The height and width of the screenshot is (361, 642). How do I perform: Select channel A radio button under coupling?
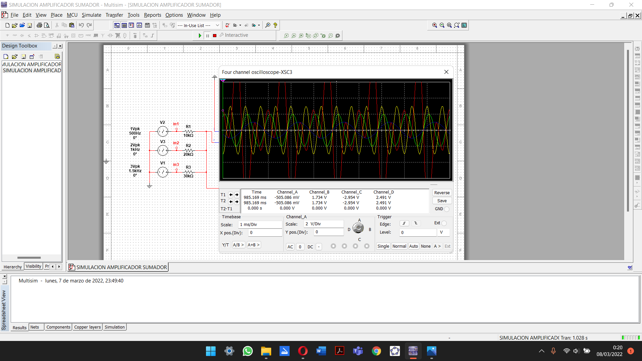point(333,246)
